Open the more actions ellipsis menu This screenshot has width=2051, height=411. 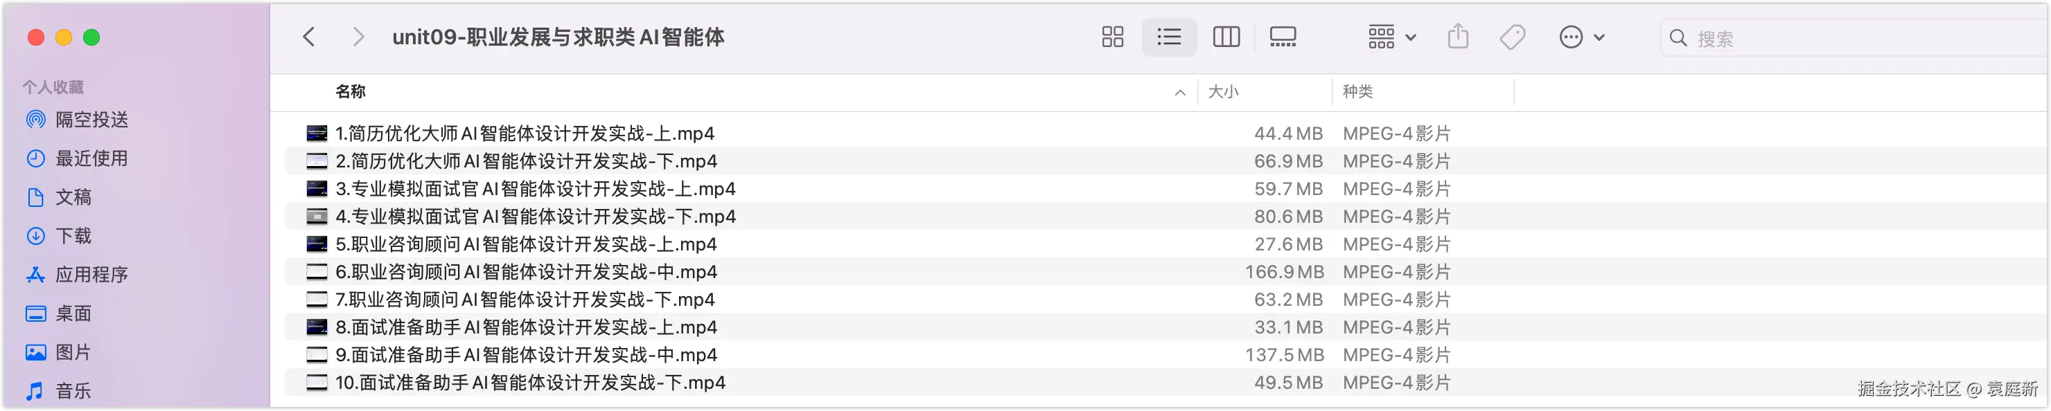(1581, 37)
